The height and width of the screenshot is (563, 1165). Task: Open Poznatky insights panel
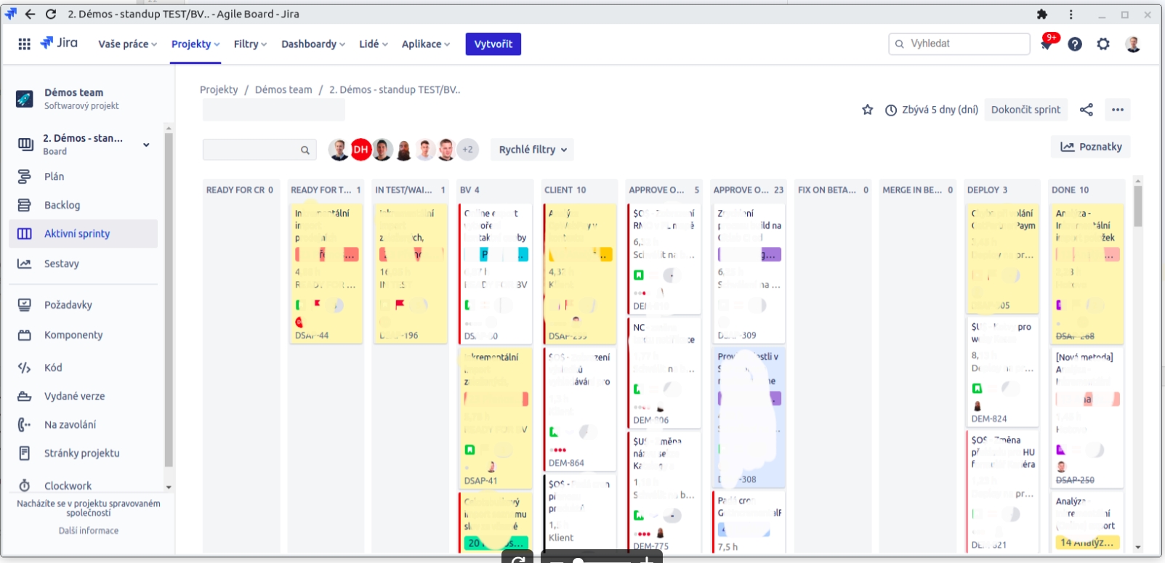1091,147
